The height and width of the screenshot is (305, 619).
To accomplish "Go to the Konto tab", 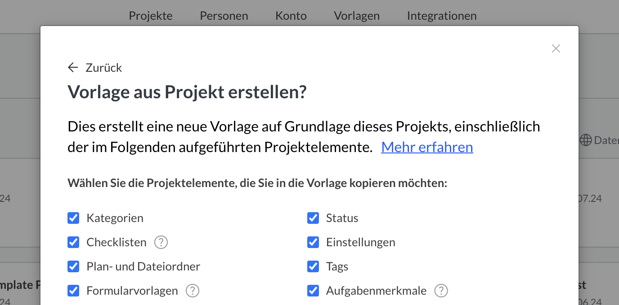I will coord(291,16).
